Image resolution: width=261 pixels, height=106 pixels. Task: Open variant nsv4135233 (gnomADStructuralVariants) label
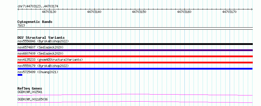[50, 60]
